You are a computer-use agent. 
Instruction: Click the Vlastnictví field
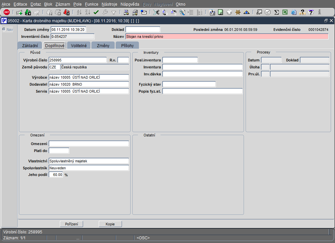(89, 161)
